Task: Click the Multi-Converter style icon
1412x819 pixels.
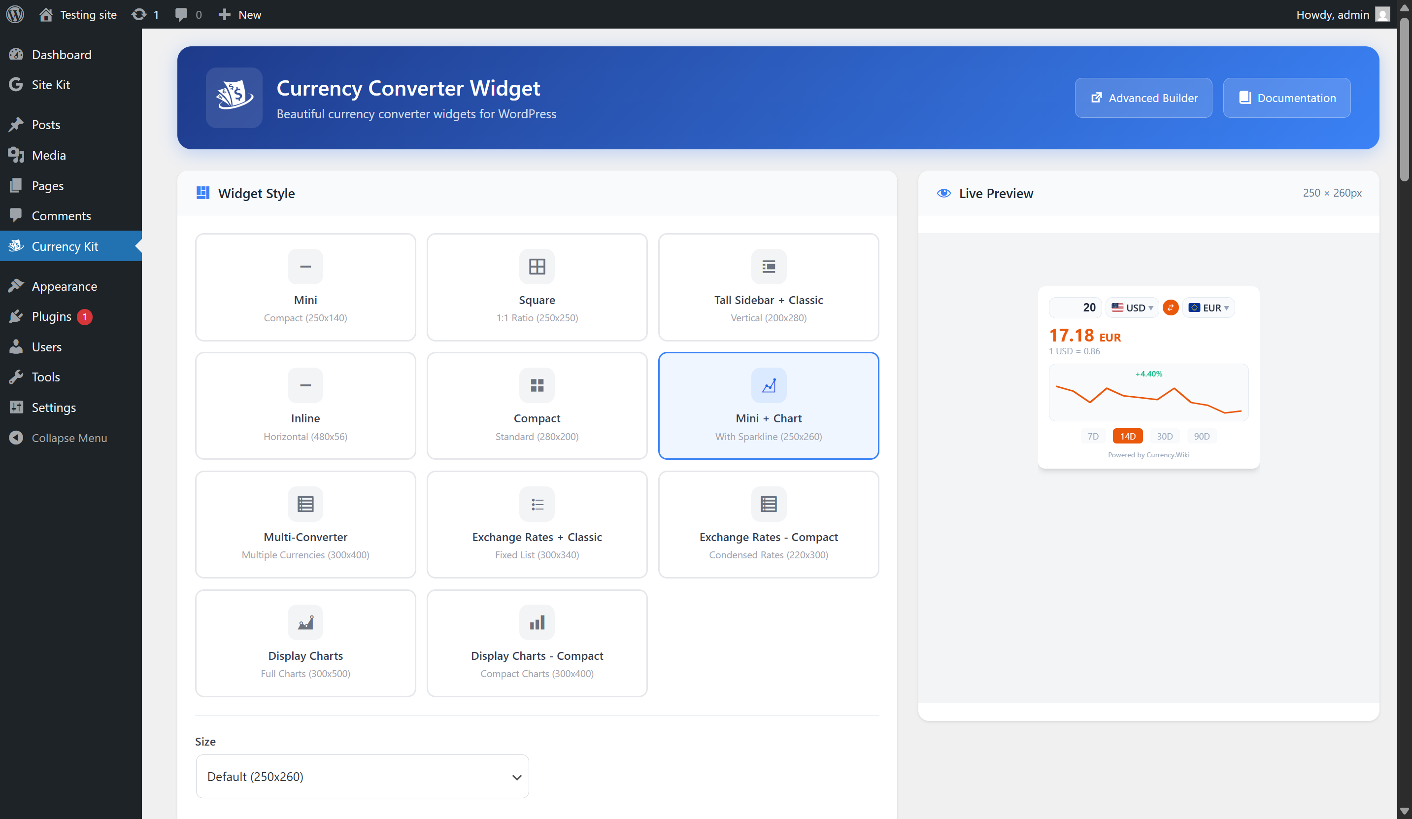Action: tap(305, 504)
